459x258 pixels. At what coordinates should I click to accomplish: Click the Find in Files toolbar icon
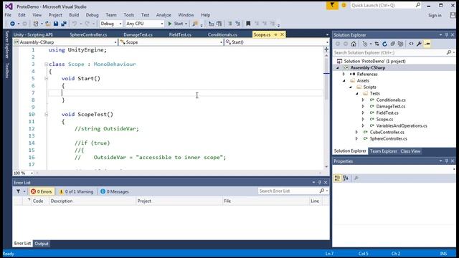pos(195,24)
